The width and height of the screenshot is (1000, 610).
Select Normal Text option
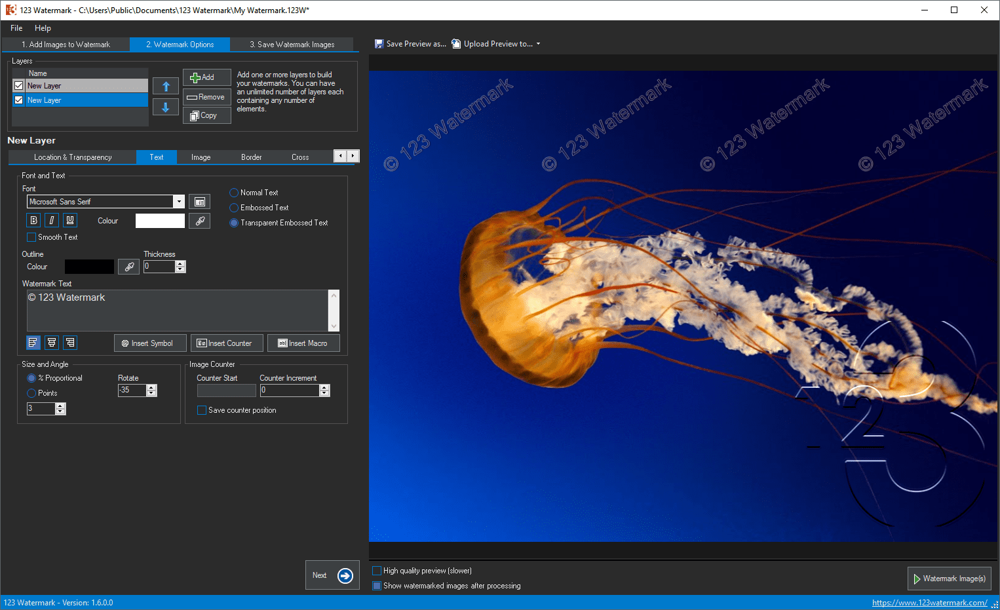[234, 193]
